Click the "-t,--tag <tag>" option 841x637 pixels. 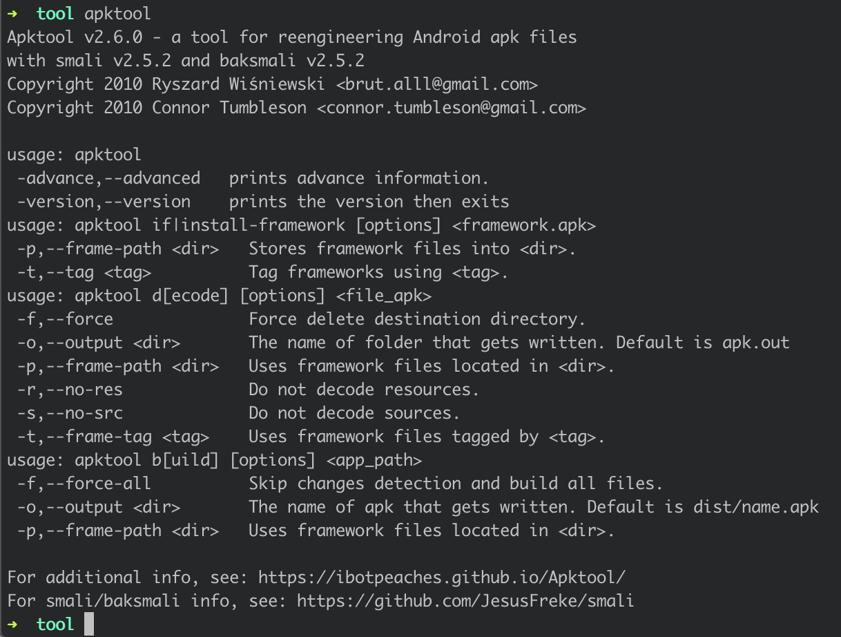(84, 272)
